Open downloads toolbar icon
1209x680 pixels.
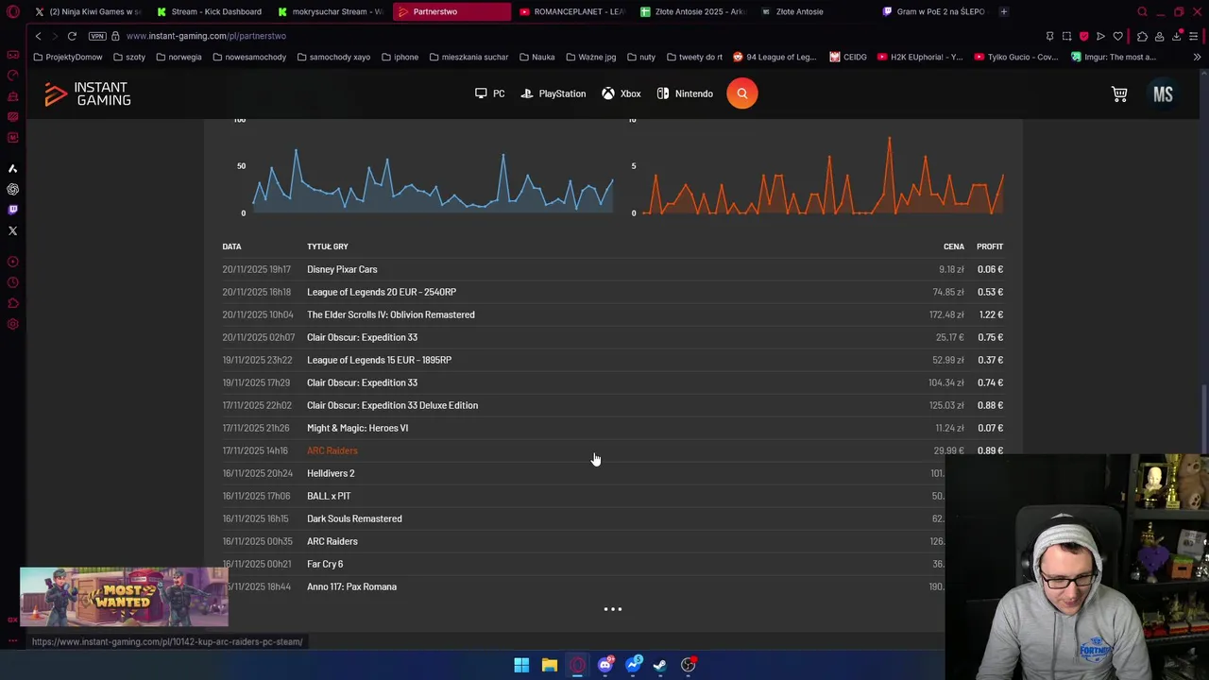[1176, 36]
